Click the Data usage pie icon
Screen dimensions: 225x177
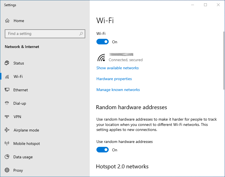(x=7, y=157)
